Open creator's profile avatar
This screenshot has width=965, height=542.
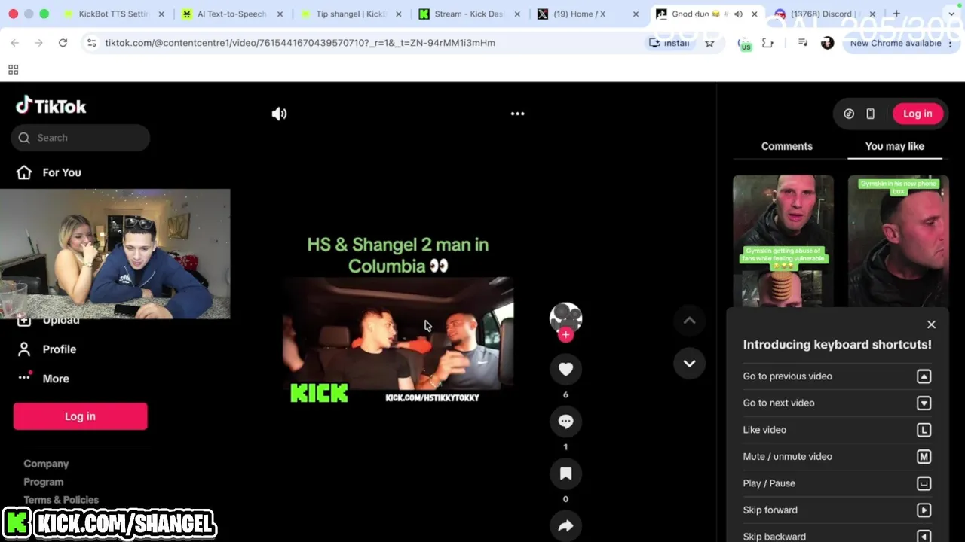(565, 317)
